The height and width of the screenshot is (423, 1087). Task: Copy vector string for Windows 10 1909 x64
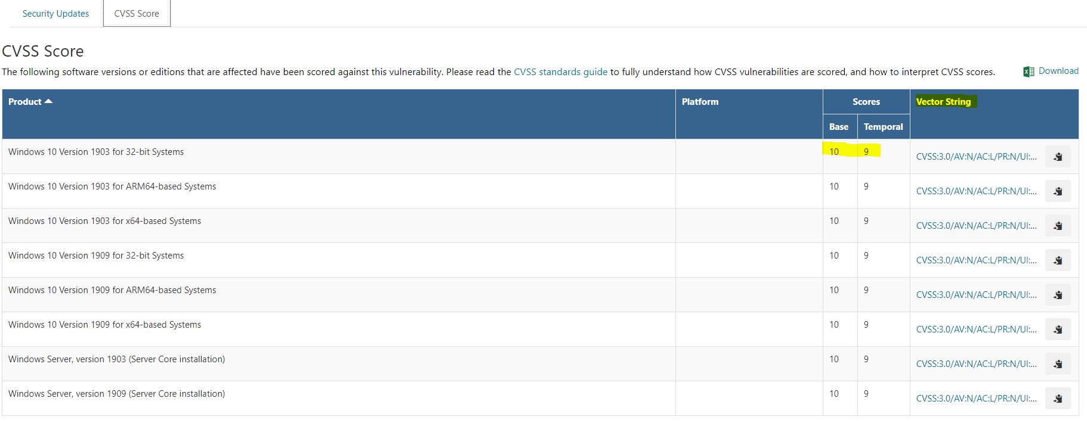(x=1057, y=329)
